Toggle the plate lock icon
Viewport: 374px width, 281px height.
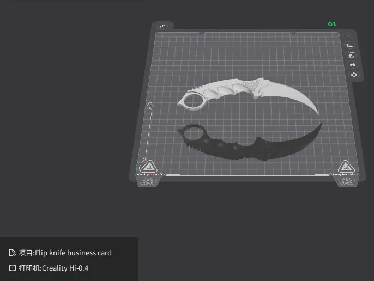tap(352, 65)
